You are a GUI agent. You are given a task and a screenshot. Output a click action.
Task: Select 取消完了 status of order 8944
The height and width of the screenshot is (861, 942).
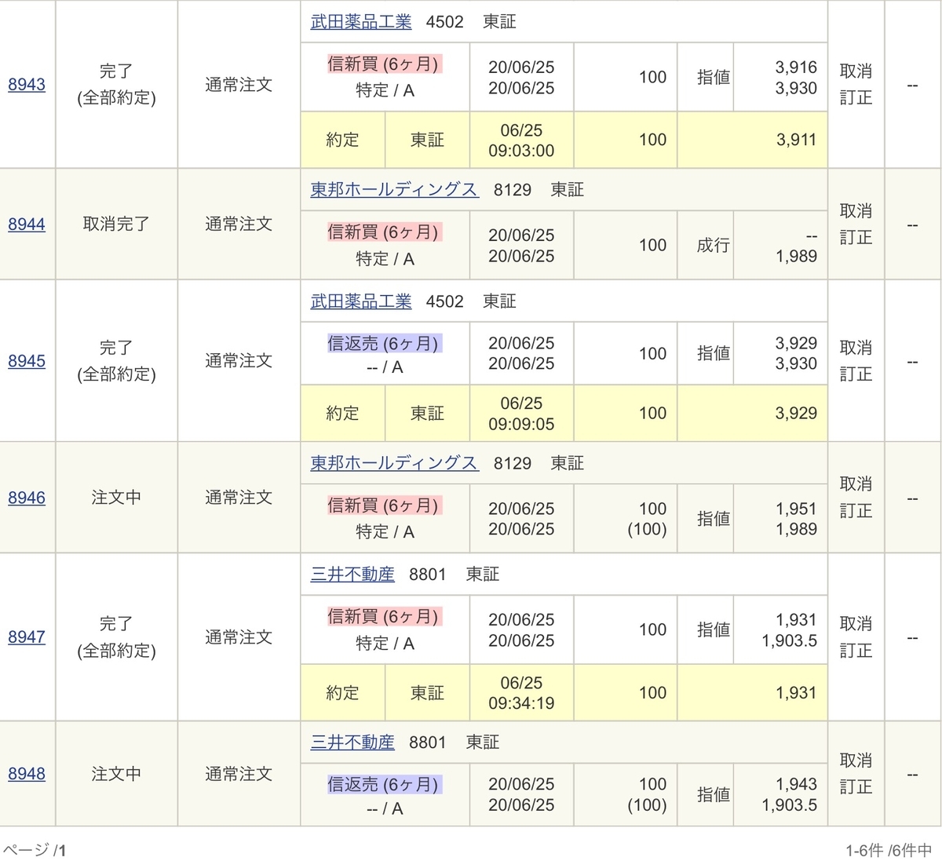coord(116,224)
